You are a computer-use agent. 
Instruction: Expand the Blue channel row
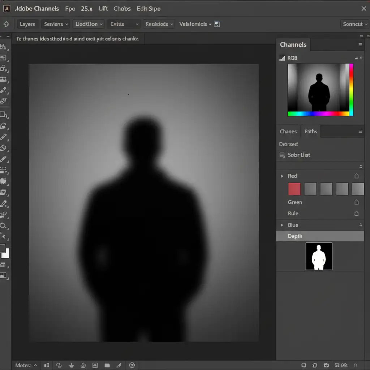tap(282, 225)
